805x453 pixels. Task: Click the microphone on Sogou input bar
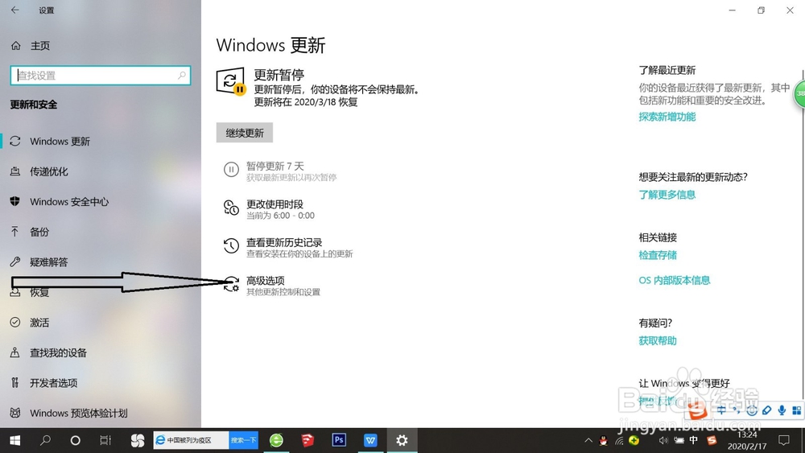pos(782,410)
